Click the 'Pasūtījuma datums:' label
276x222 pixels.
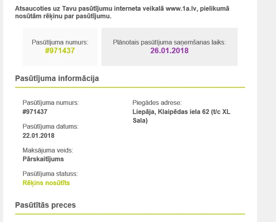click(51, 126)
